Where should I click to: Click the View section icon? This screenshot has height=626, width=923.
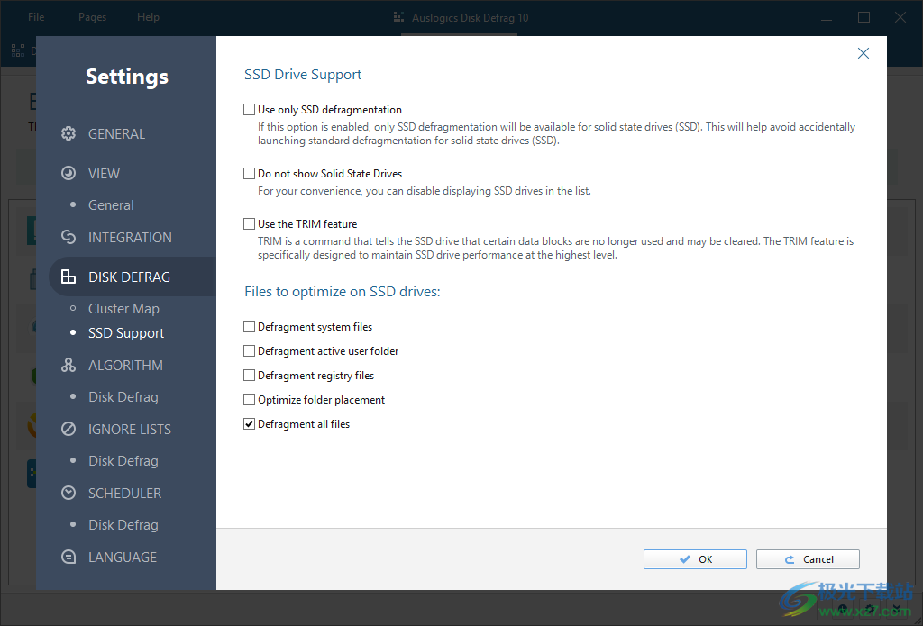tap(69, 173)
